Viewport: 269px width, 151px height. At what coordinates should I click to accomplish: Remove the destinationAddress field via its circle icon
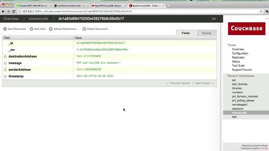click(x=5, y=57)
